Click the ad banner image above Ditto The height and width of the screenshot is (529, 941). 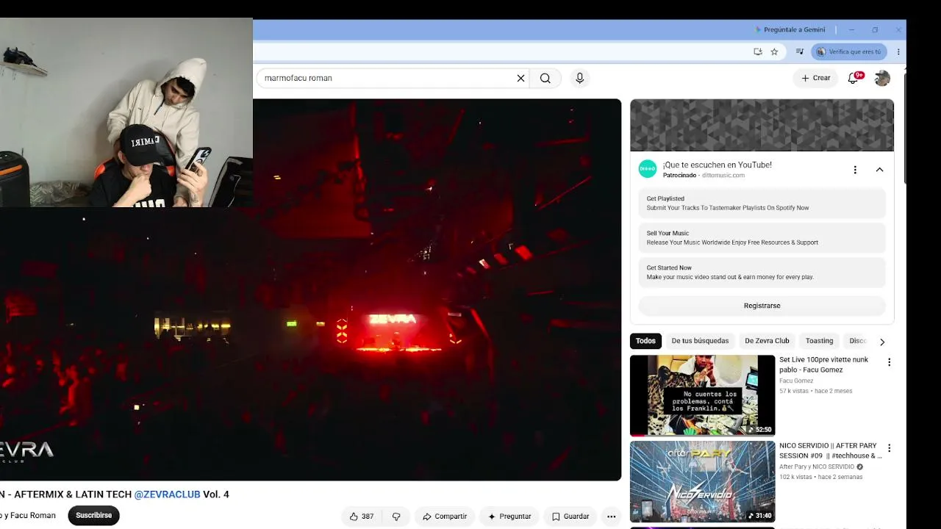pos(762,126)
